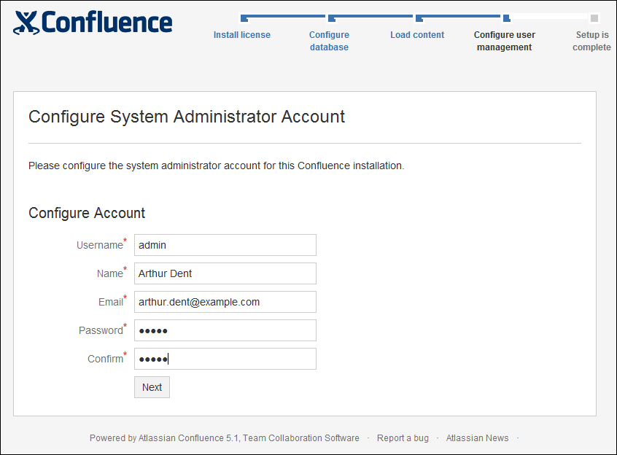Click the Setup is complete step marker
617x455 pixels.
click(594, 18)
